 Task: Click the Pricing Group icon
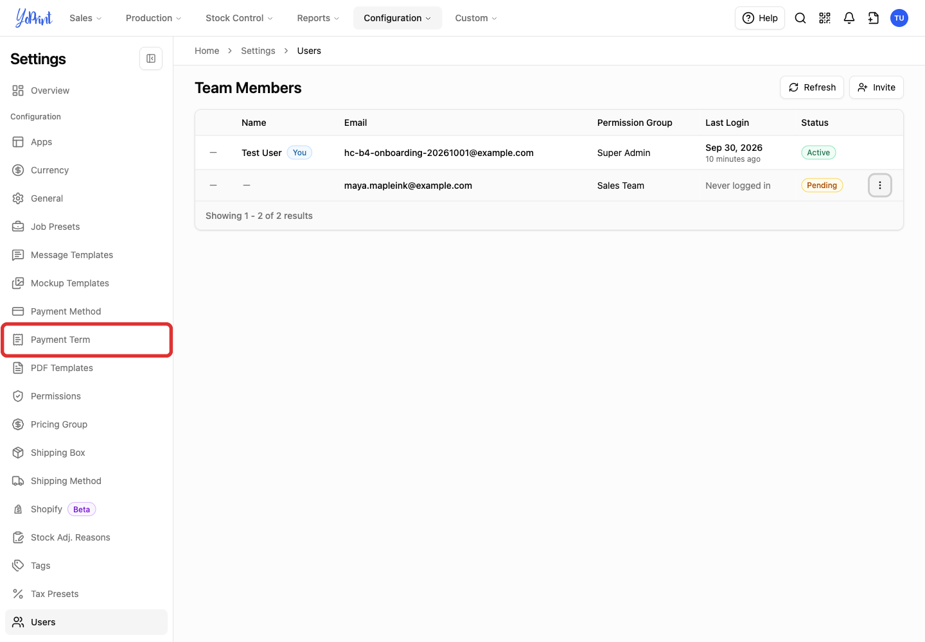click(x=18, y=424)
